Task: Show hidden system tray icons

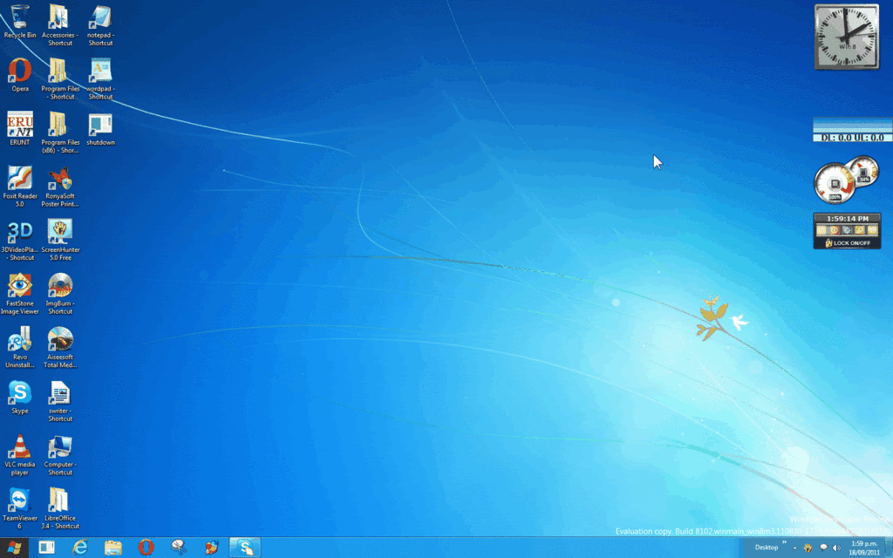Action: point(794,548)
